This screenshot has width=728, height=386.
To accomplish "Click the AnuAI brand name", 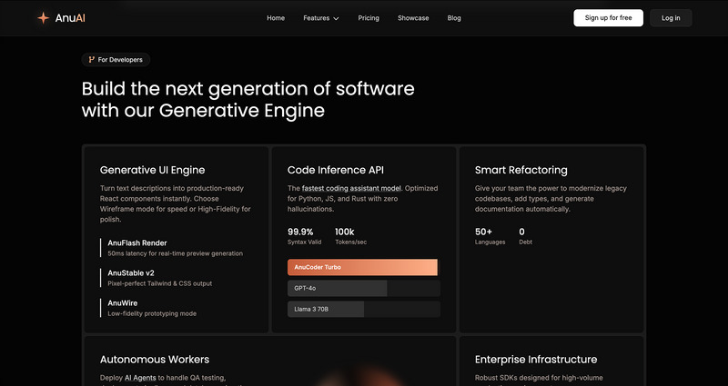I will point(70,18).
